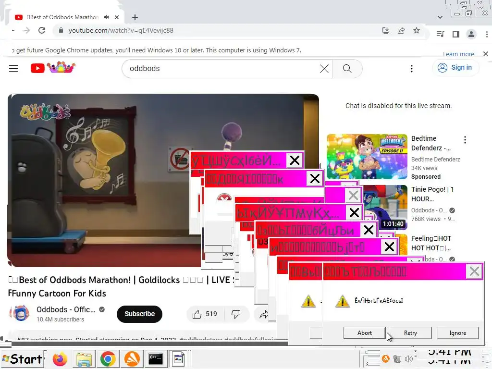Open File Explorer from the taskbar
Screen dimensions: 492x369
(x=84, y=359)
